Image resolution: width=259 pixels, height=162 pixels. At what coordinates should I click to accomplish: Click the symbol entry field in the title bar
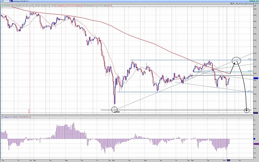tap(5, 1)
